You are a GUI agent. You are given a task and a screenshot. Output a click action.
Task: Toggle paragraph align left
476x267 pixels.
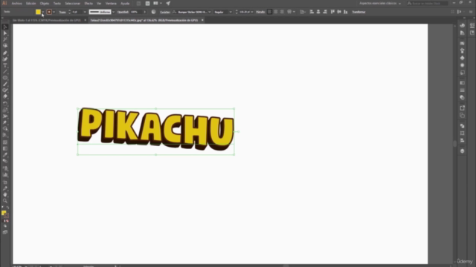[x=269, y=12]
